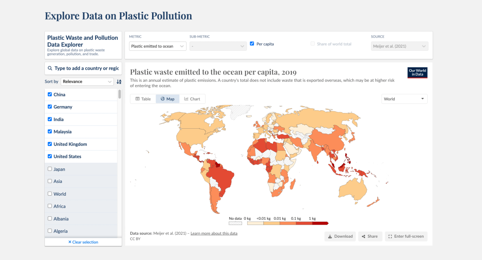Click the globe icon on Map tab

(x=163, y=99)
